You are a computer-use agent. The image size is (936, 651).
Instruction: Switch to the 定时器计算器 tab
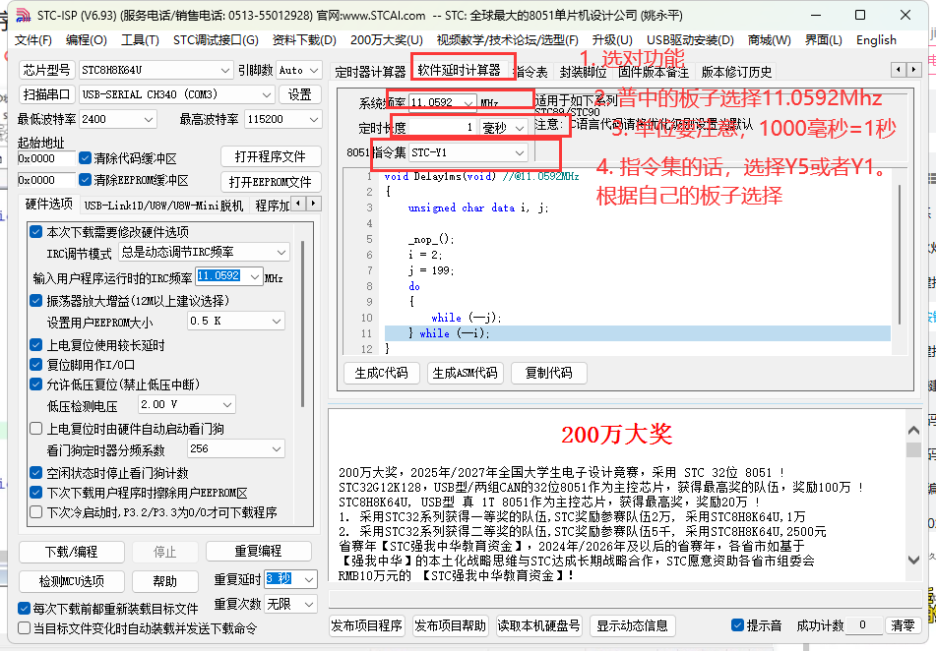click(370, 72)
